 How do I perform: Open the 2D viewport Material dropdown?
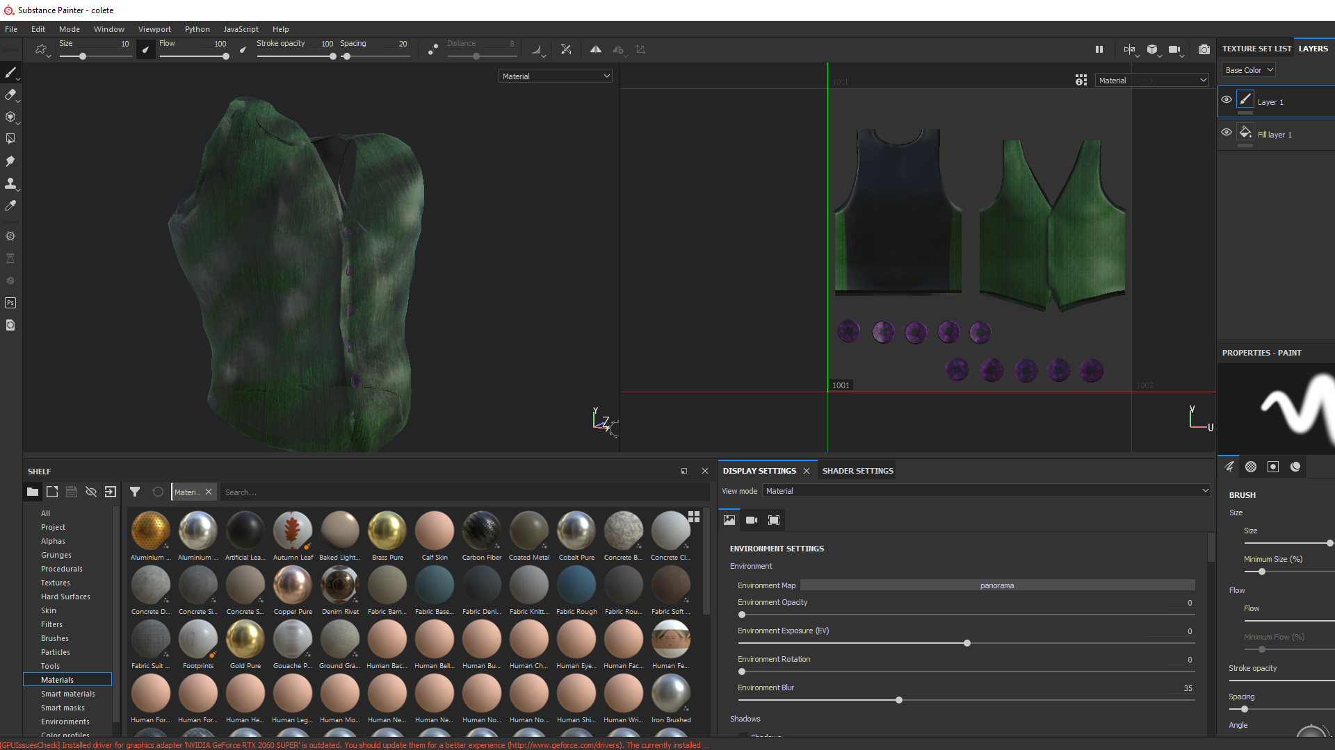coord(1152,81)
